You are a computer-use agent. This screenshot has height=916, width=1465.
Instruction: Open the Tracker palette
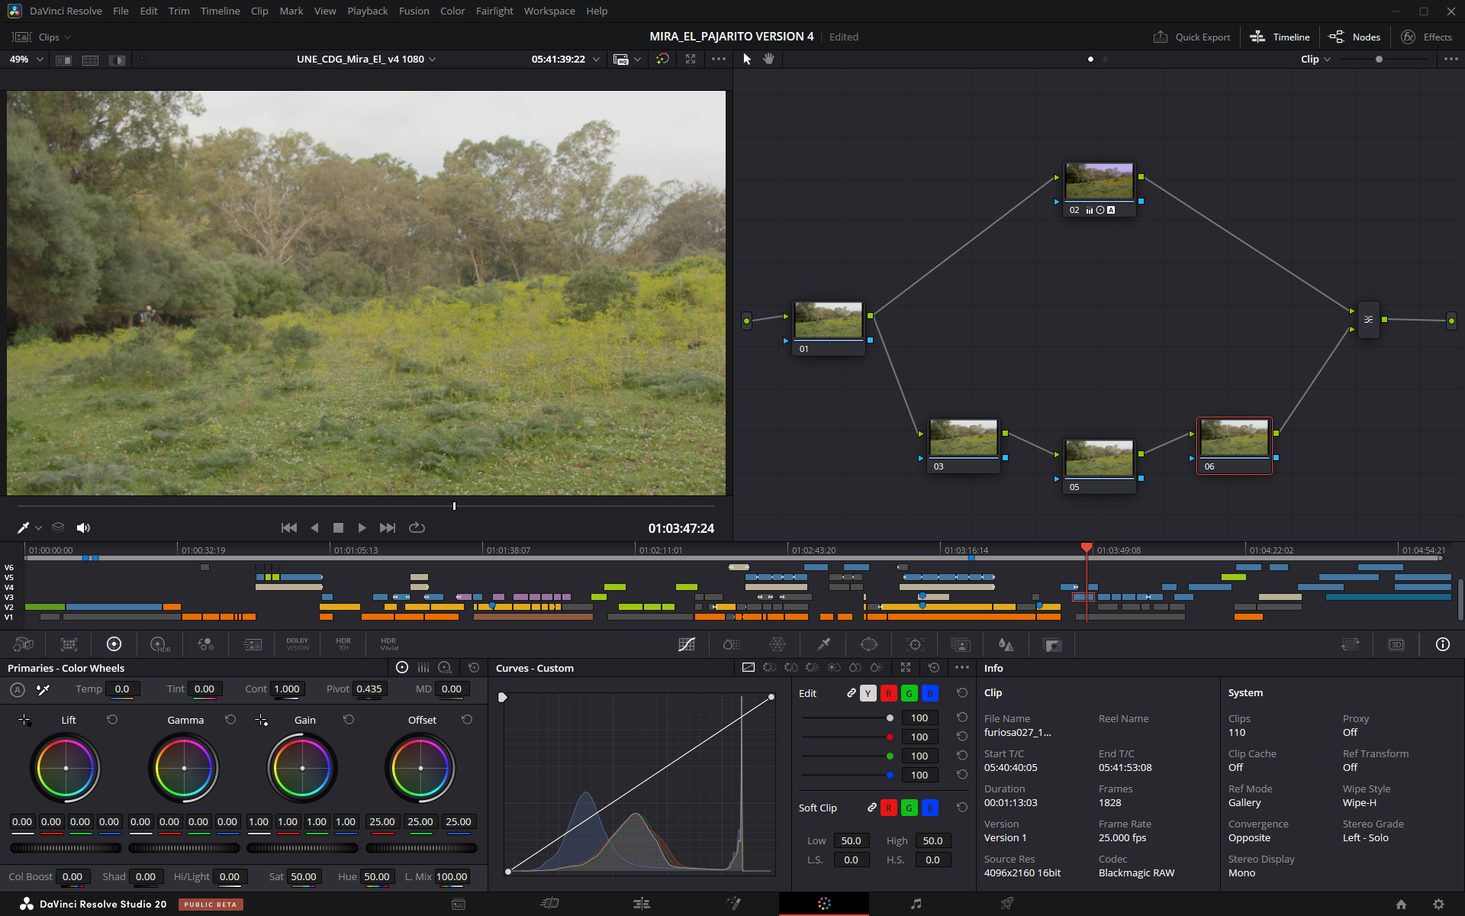pyautogui.click(x=915, y=644)
